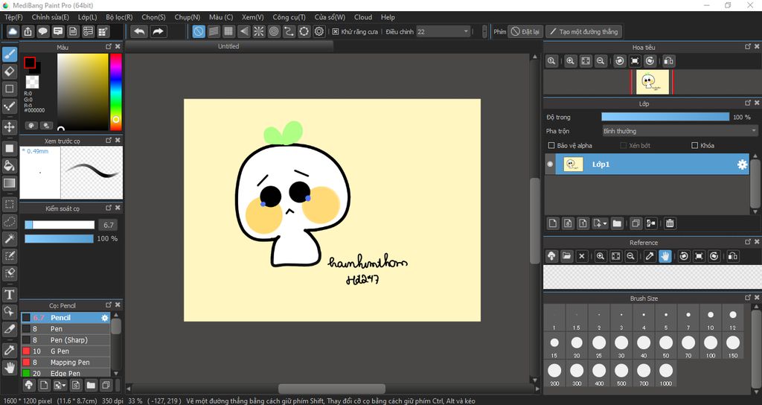
Task: Click the foreground black color swatch
Action: (30, 63)
